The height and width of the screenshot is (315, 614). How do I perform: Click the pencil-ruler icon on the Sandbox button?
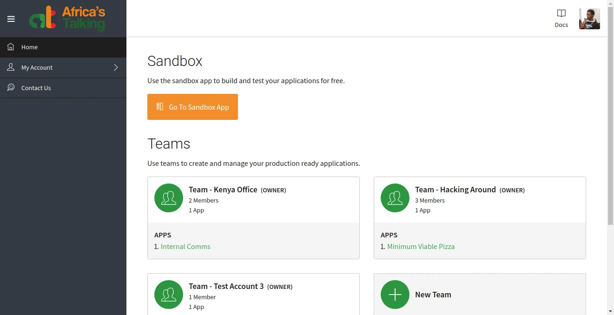(x=160, y=106)
